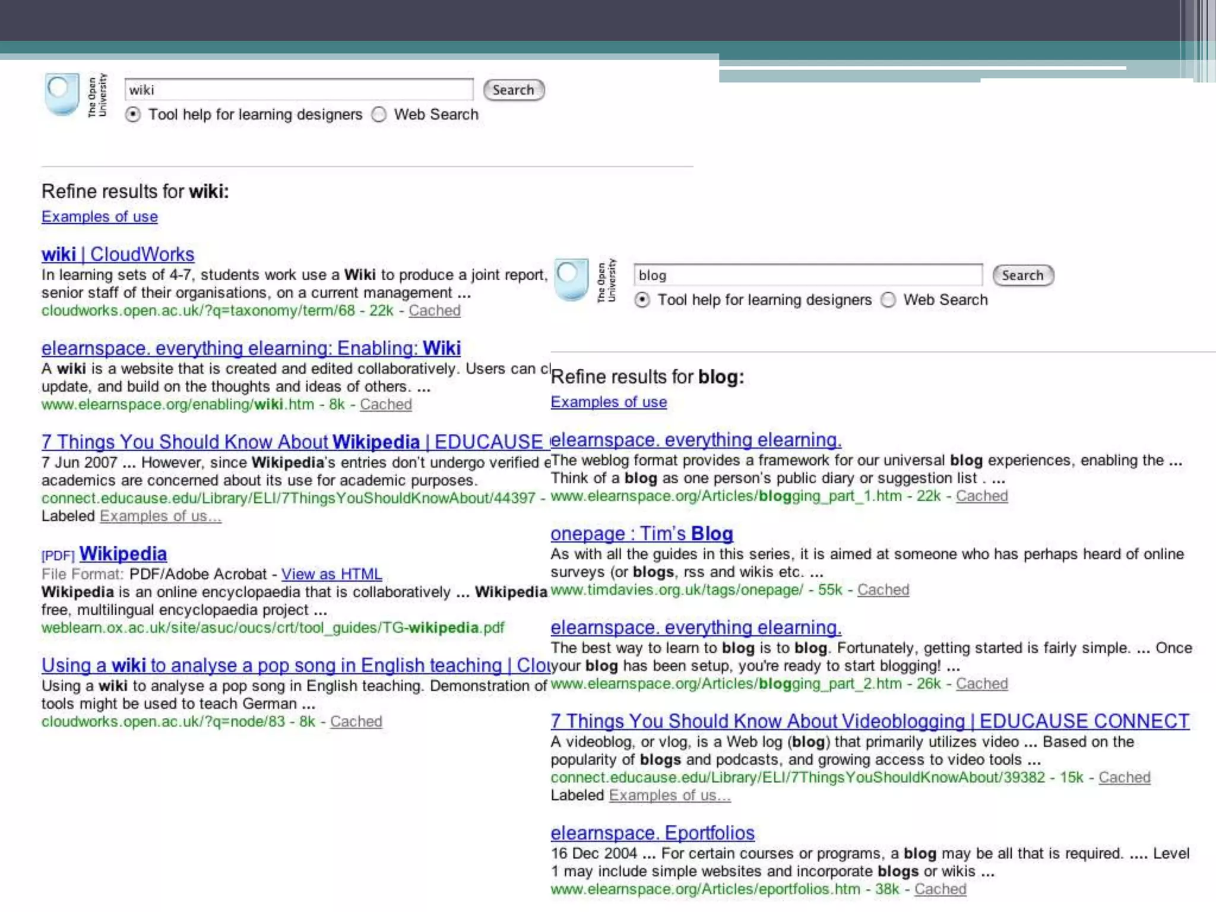Select 'Tool help for learning designers' in wiki search
This screenshot has height=912, width=1216.
pyautogui.click(x=133, y=115)
